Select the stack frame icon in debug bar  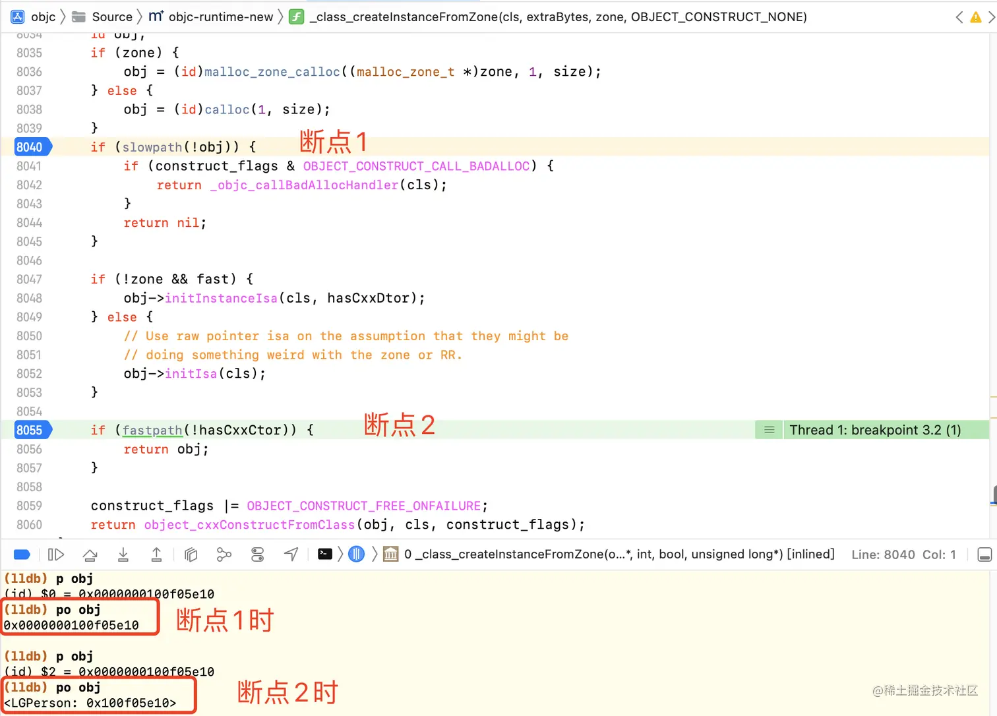point(391,554)
